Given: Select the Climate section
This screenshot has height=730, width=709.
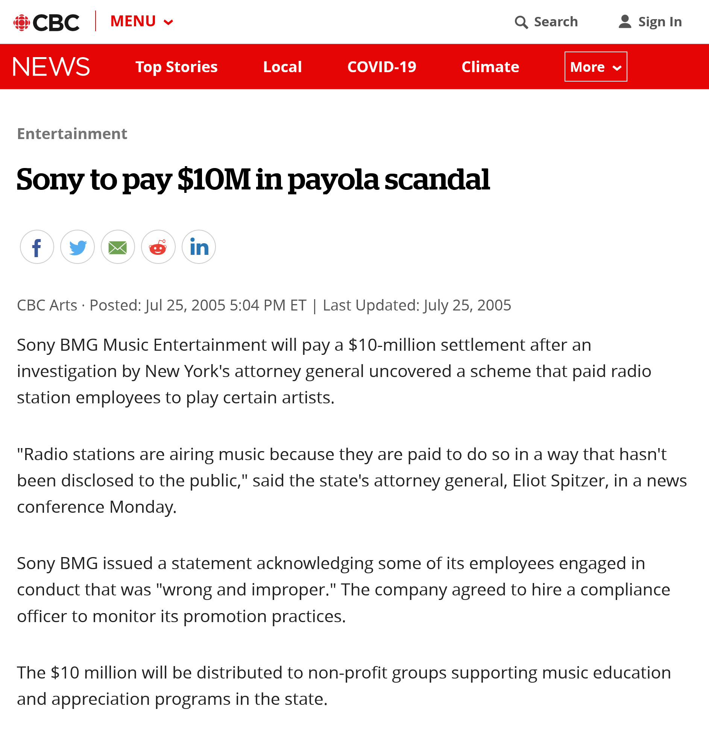Looking at the screenshot, I should (x=490, y=67).
